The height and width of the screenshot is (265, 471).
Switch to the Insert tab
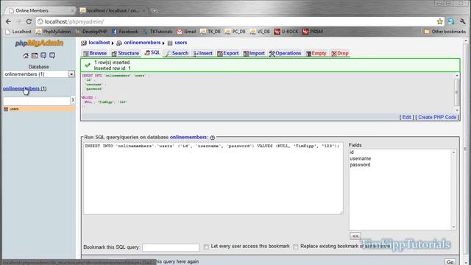pos(203,53)
